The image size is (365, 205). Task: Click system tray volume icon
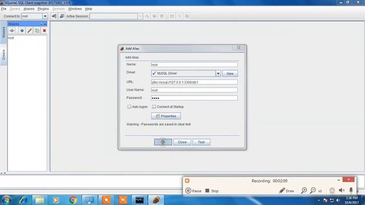click(338, 200)
